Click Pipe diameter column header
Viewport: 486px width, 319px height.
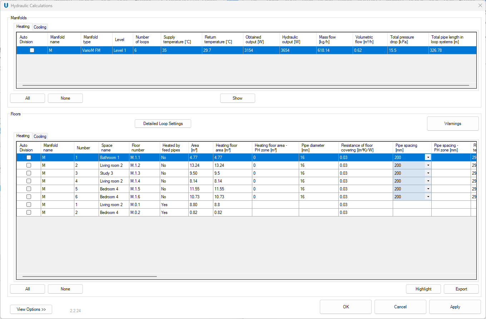(319, 148)
